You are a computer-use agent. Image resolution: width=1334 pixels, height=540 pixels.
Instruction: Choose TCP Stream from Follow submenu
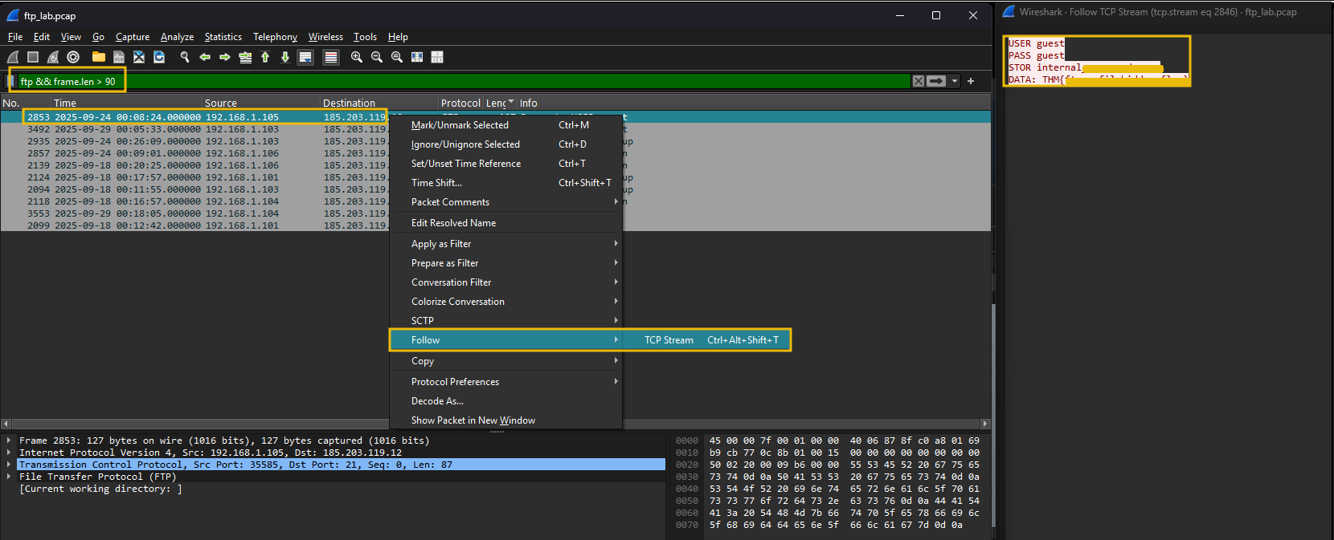click(x=669, y=340)
